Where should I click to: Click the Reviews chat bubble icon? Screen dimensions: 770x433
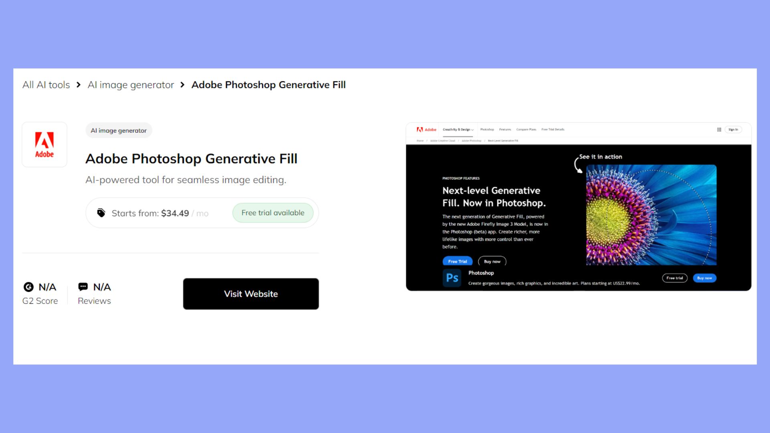pos(83,287)
